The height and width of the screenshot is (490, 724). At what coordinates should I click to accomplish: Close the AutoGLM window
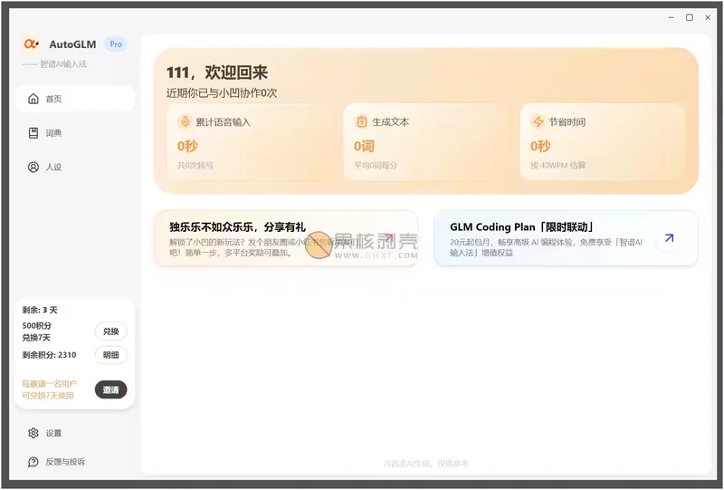[x=708, y=17]
